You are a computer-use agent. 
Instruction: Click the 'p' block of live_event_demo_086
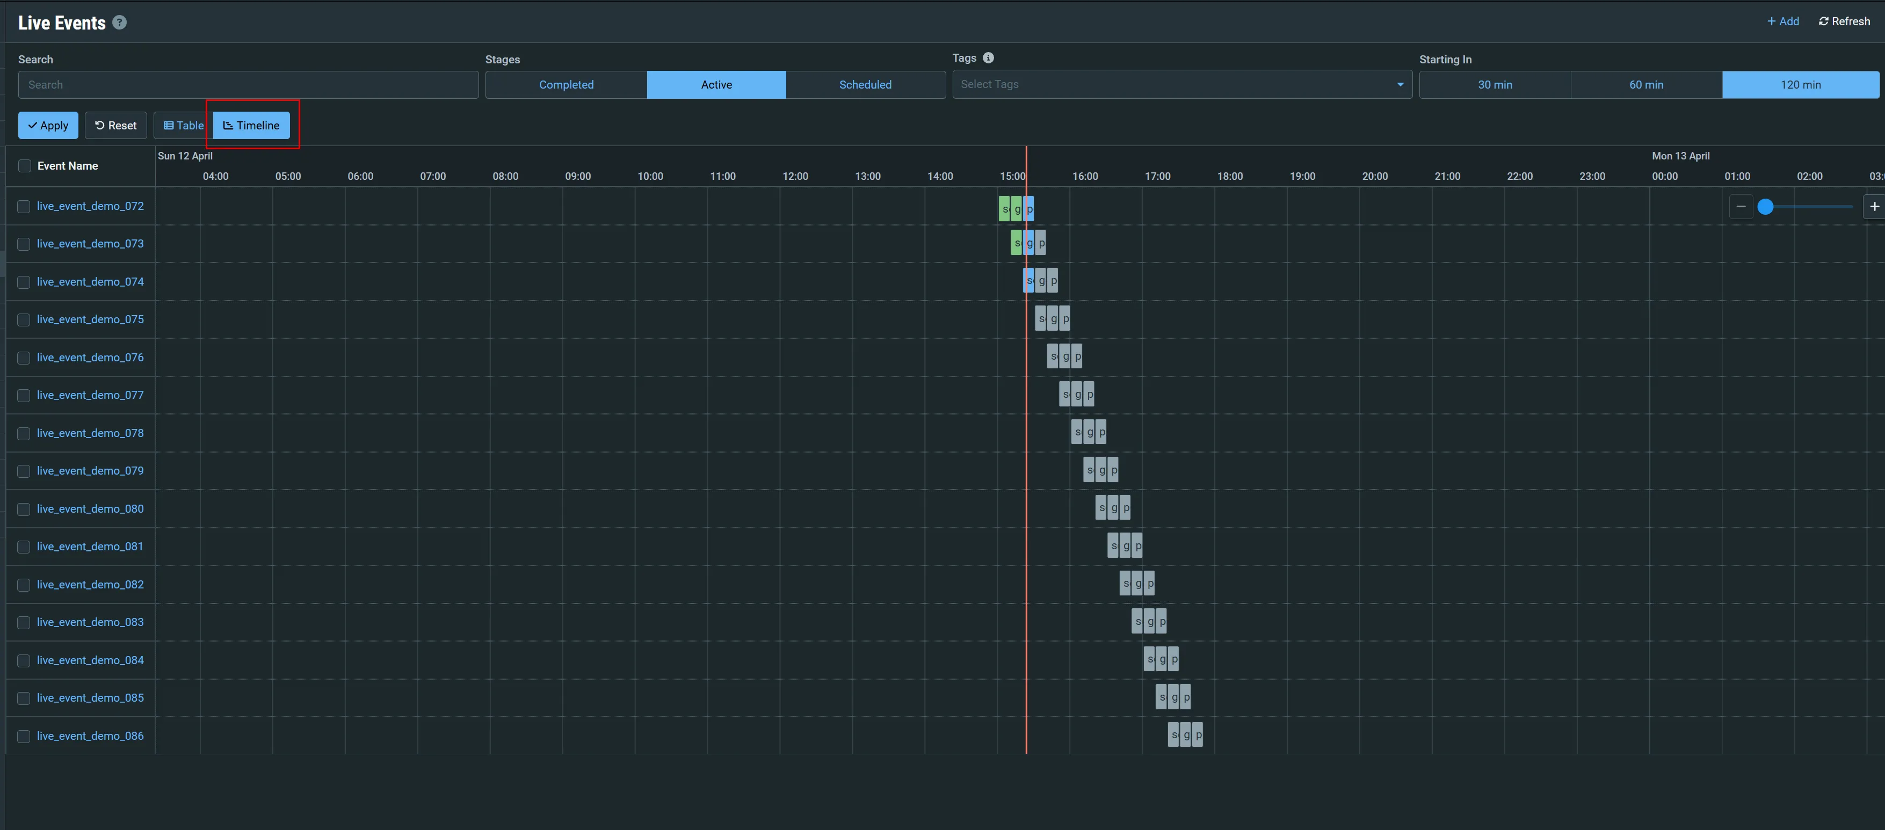tap(1198, 734)
